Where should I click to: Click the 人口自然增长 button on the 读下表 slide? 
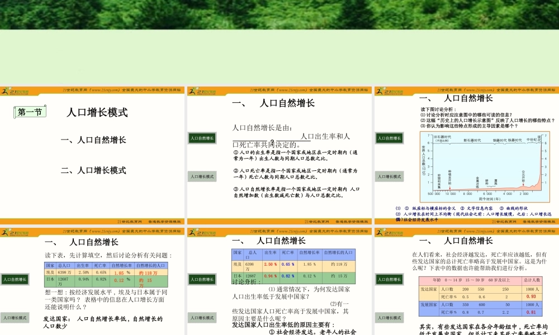pyautogui.click(x=15, y=280)
